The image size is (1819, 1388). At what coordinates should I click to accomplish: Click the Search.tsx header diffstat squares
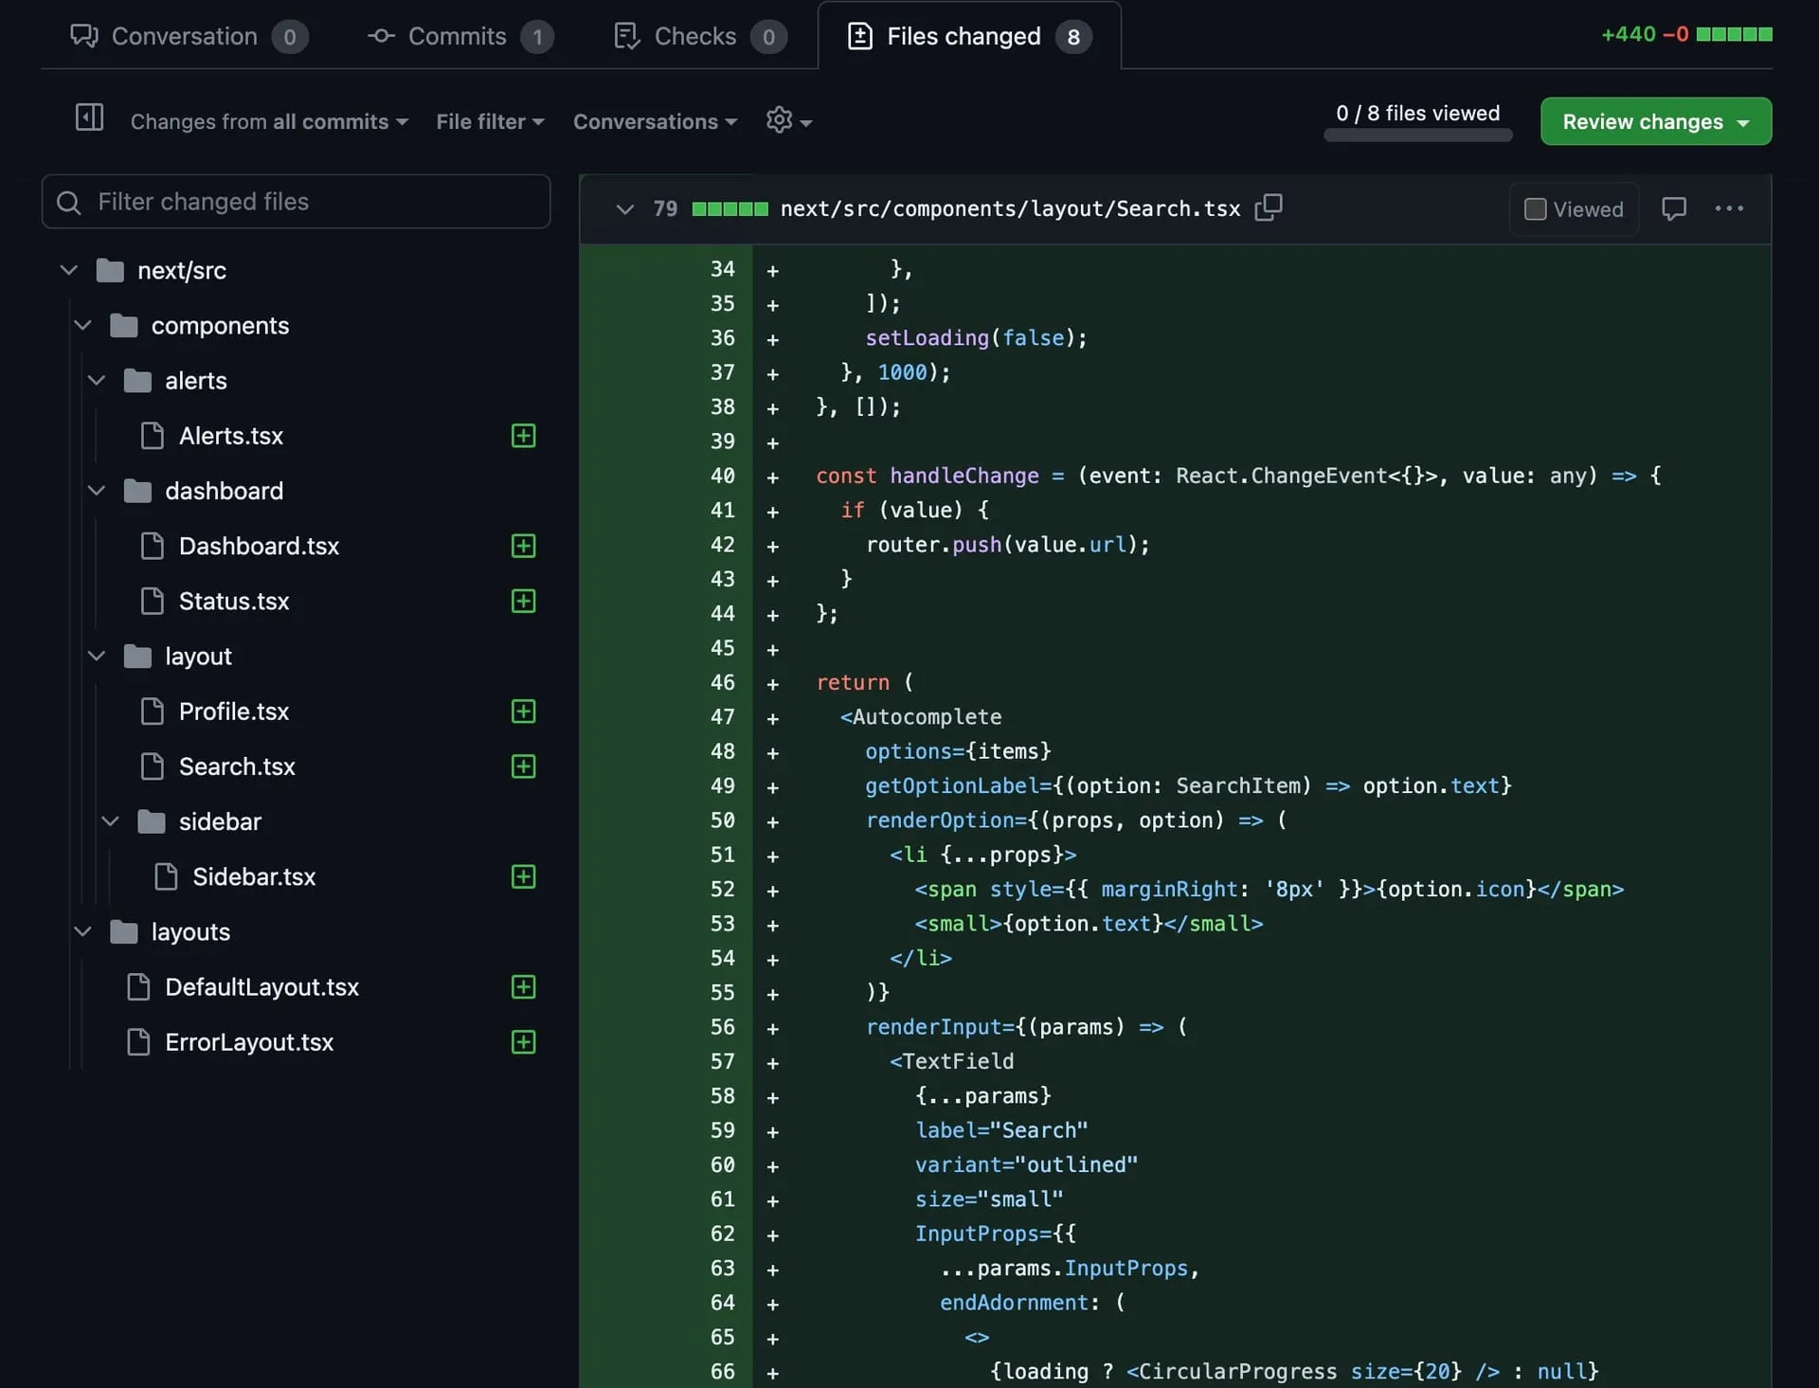tap(729, 208)
